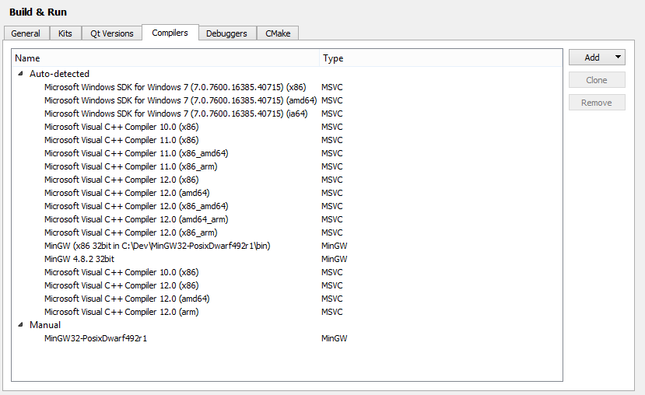
Task: Open the Add compiler dropdown button
Action: click(x=597, y=58)
